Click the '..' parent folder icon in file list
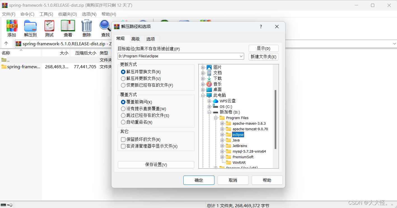This screenshot has width=397, height=208. tap(4, 60)
